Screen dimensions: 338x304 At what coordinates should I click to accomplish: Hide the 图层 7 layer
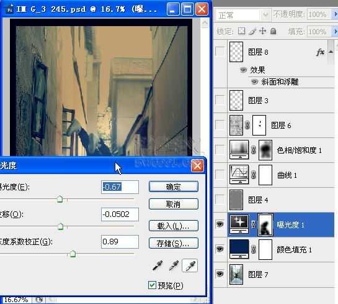point(220,274)
